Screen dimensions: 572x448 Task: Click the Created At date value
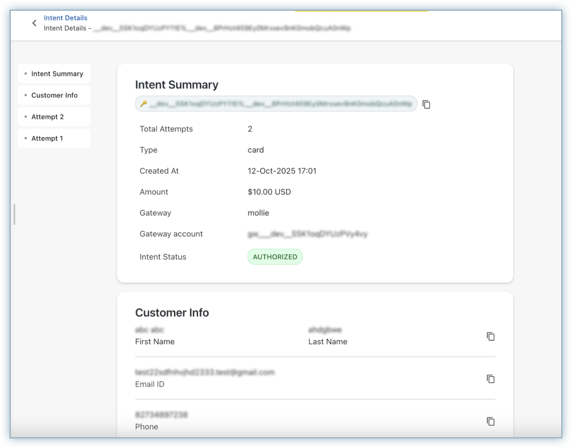point(281,171)
